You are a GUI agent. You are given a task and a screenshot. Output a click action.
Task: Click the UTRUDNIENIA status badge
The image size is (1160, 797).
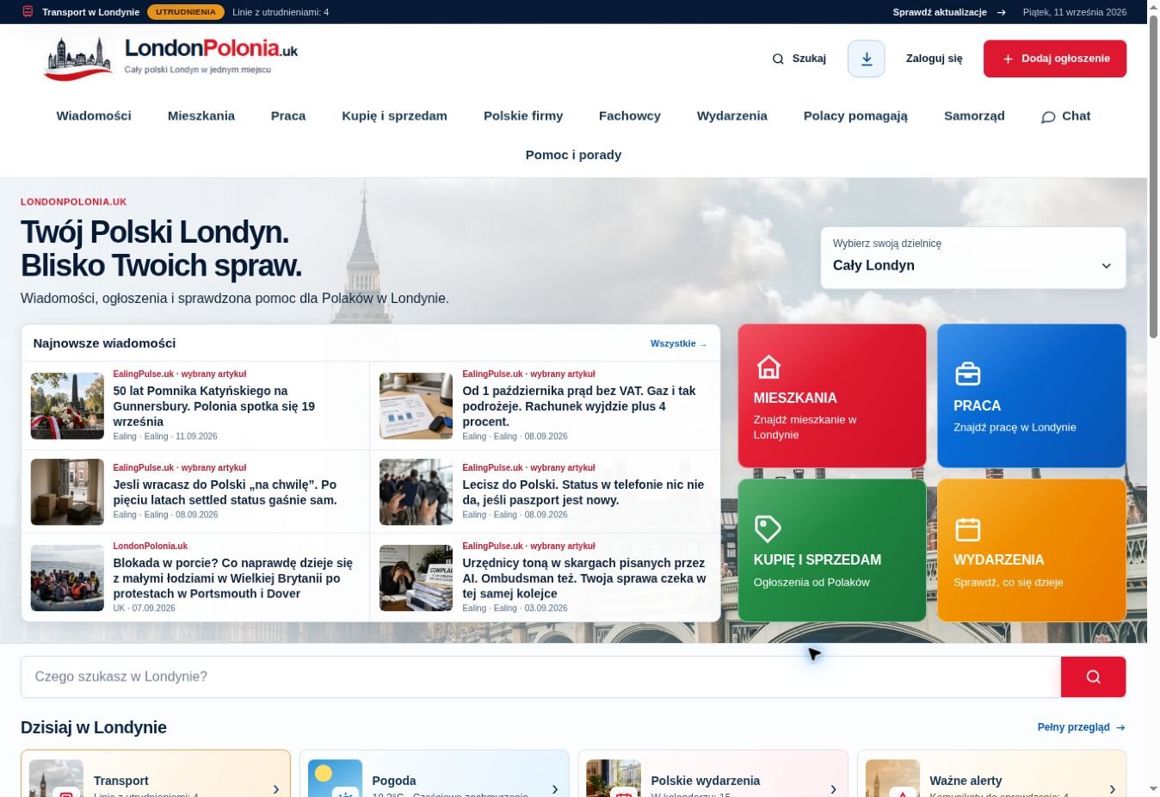tap(186, 12)
